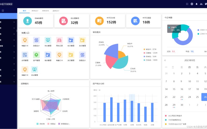Click the users icon in top bar
The image size is (207, 129).
(x=201, y=4)
